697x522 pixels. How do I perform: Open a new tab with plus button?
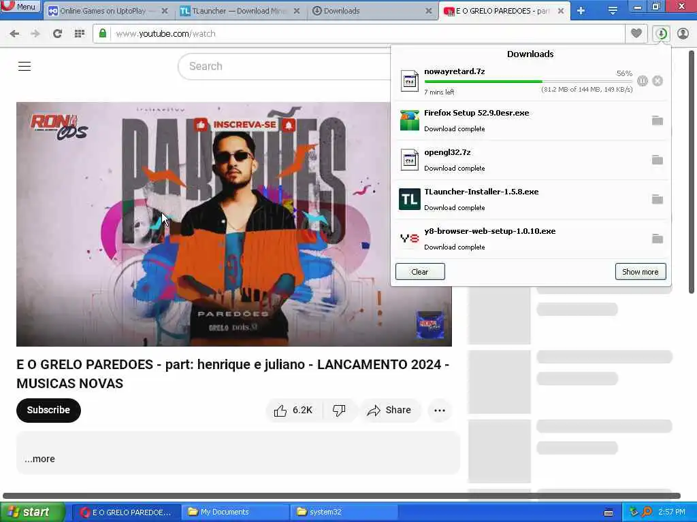tap(581, 11)
